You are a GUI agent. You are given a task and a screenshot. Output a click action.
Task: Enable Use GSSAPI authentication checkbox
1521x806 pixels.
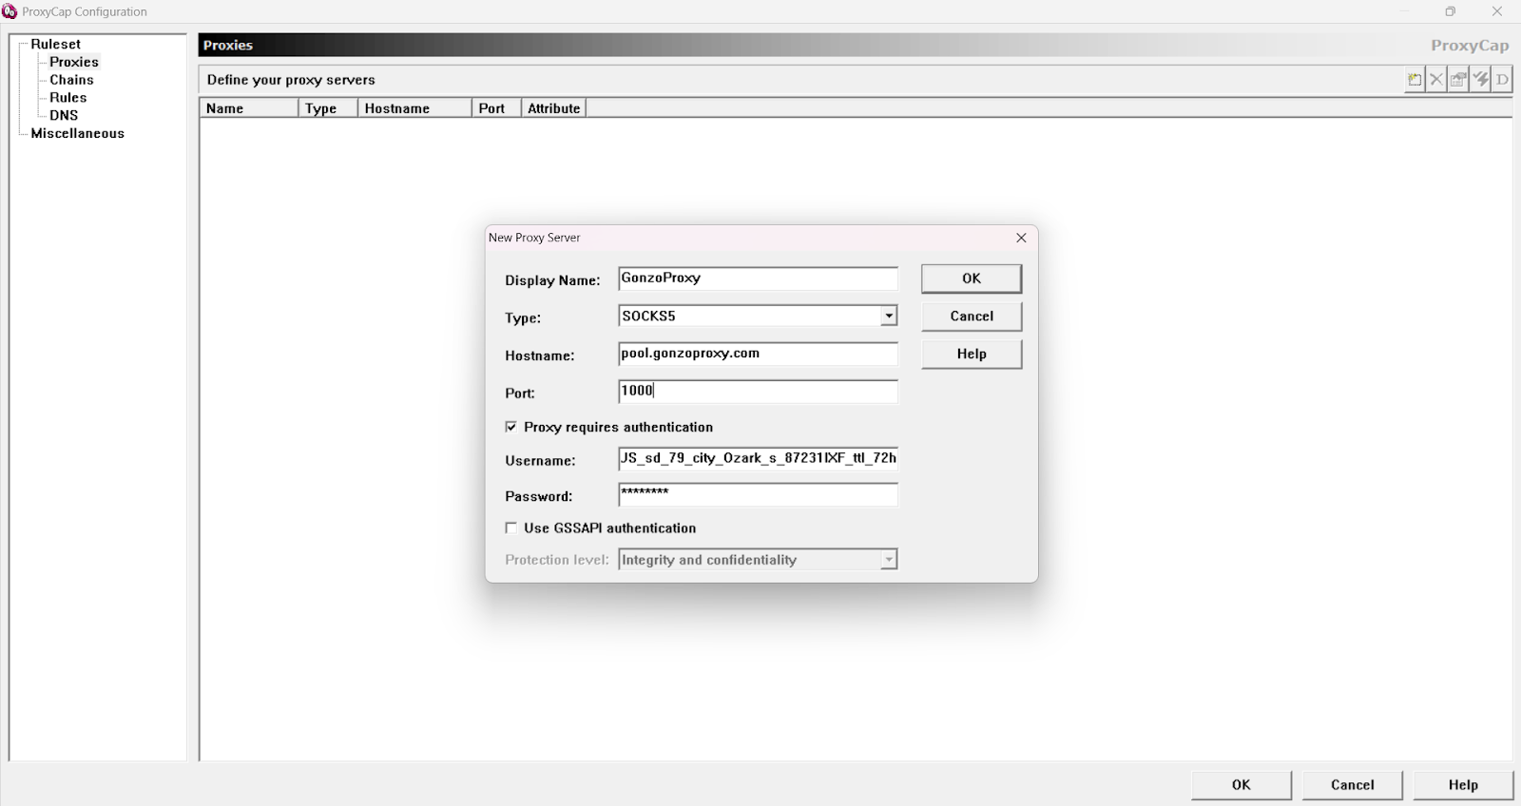(511, 528)
